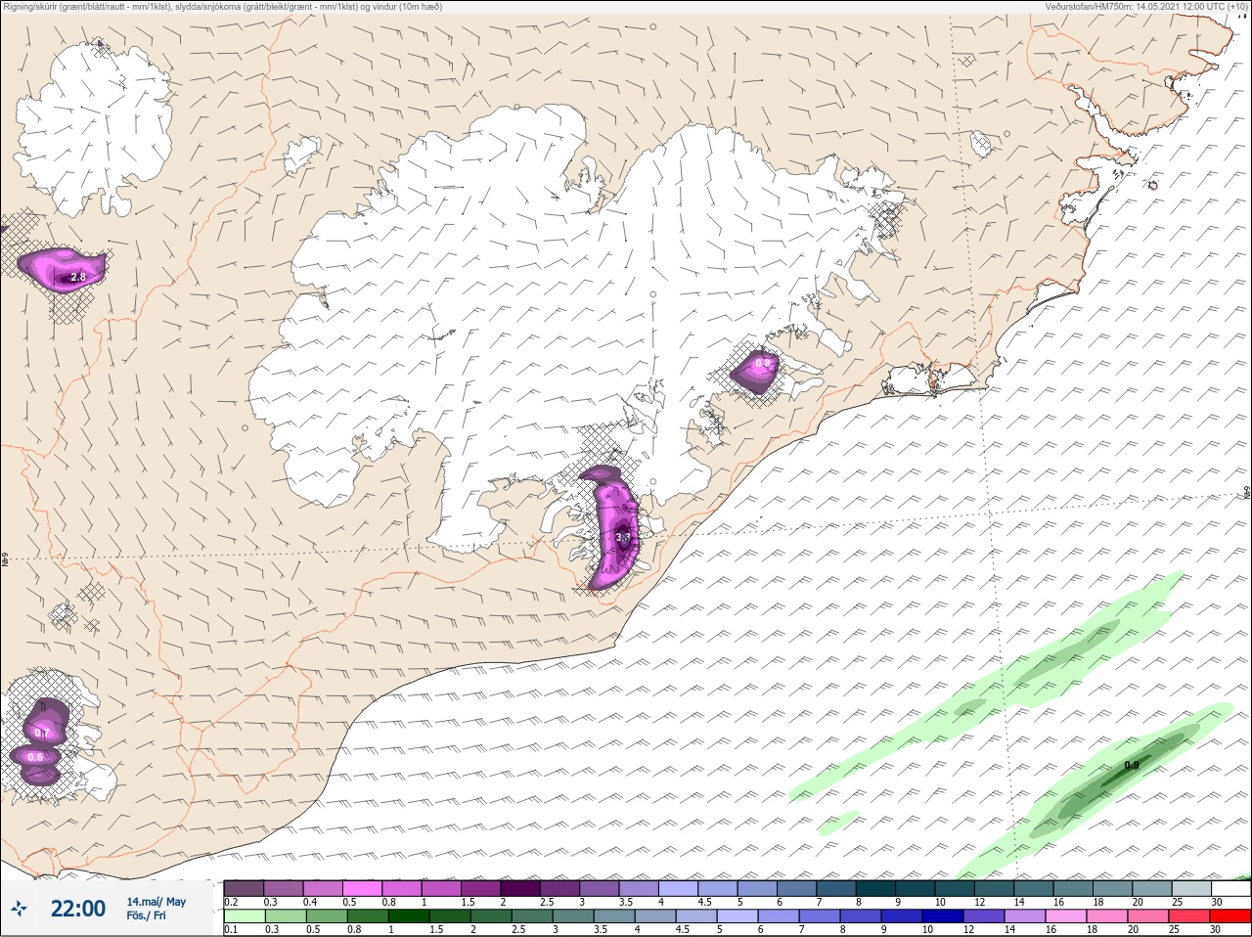The height and width of the screenshot is (937, 1252).
Task: Click the Veðurstofan logo icon beside 22:00
Action: pos(19,909)
